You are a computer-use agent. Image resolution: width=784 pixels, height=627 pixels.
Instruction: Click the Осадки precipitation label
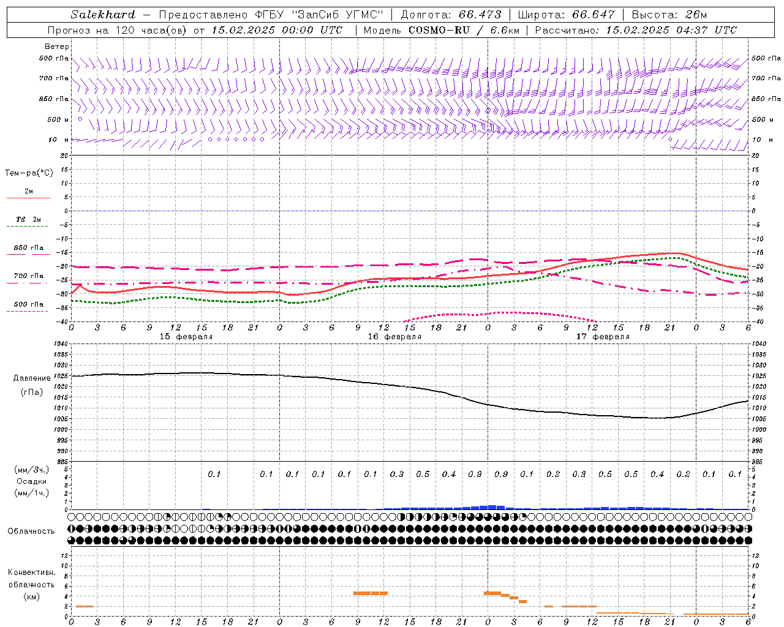click(32, 481)
